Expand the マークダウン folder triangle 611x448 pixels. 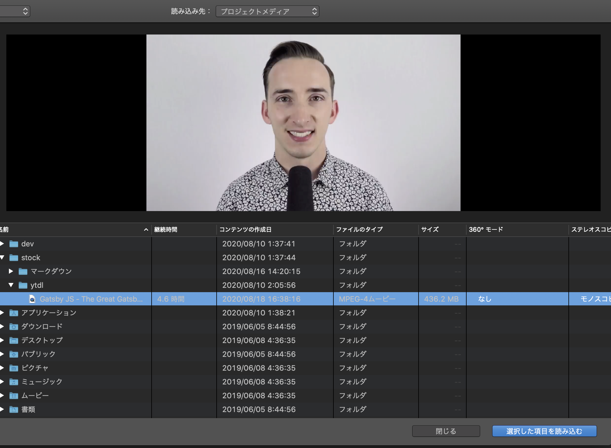(x=11, y=271)
